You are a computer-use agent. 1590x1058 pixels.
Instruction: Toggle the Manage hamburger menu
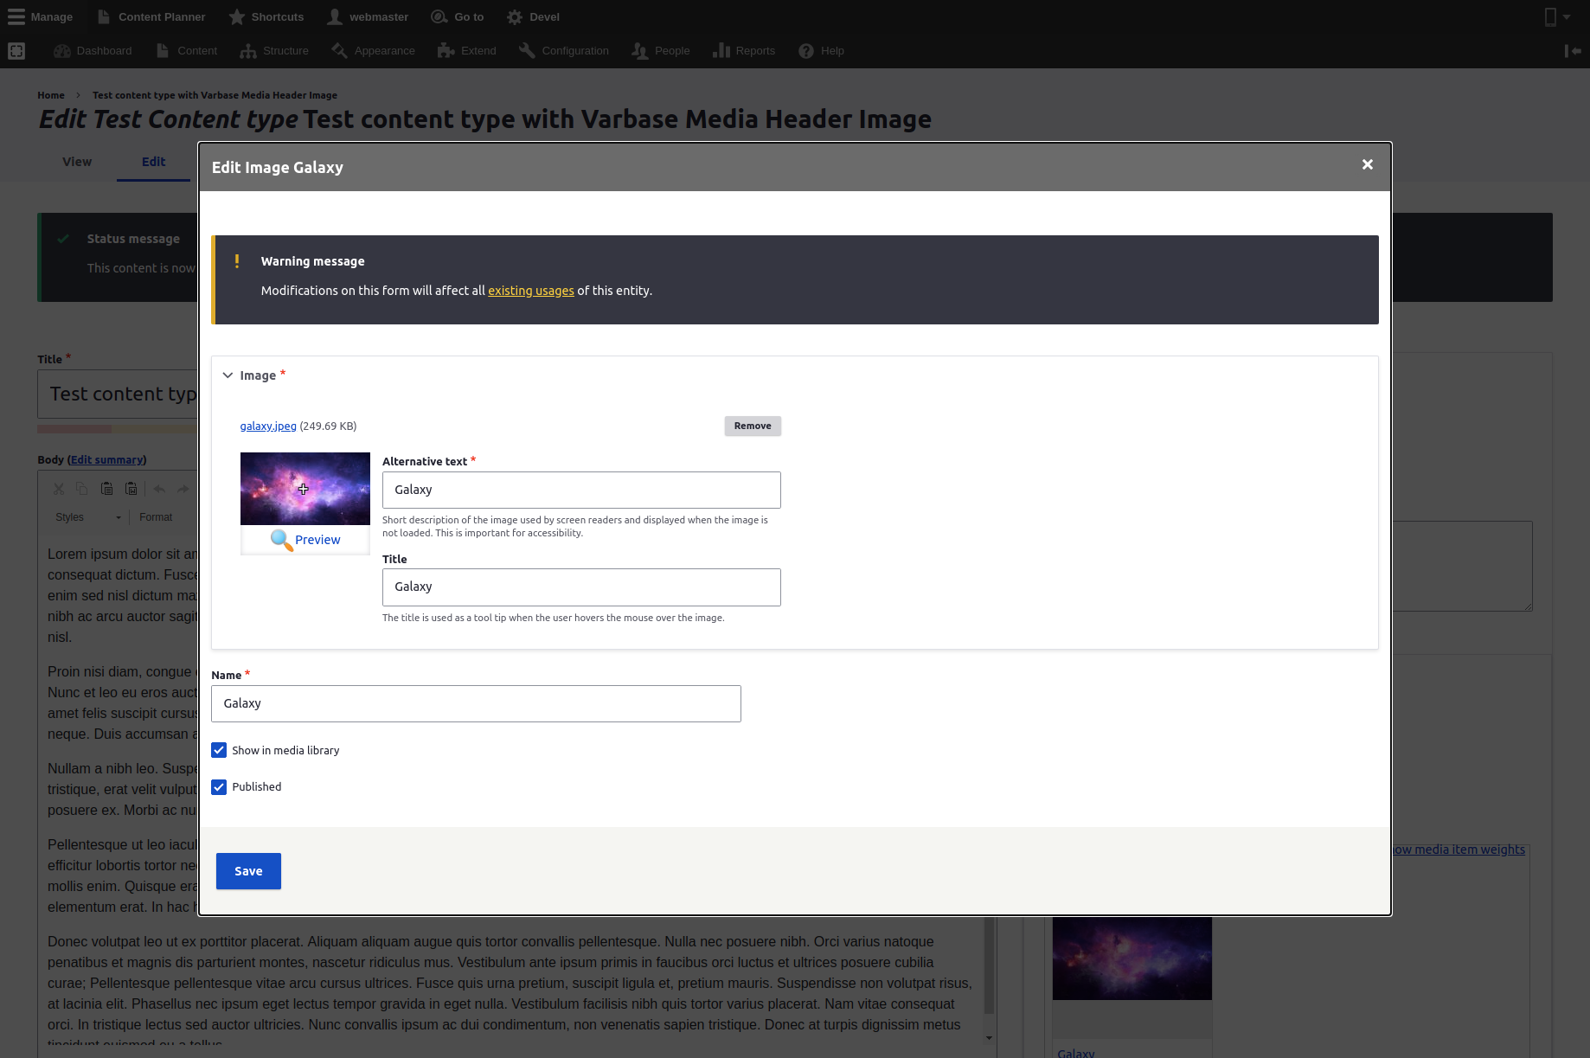16,16
